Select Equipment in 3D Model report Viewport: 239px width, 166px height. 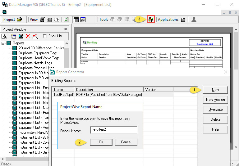(x=34, y=73)
